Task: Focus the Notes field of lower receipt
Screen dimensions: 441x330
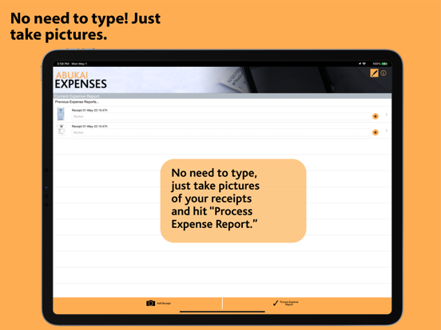Action: coord(221,132)
